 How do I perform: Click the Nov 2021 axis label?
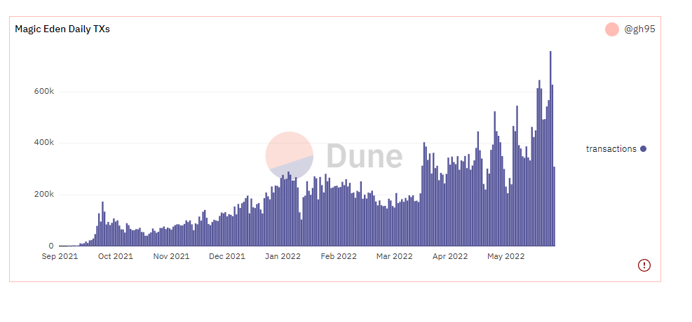(171, 256)
